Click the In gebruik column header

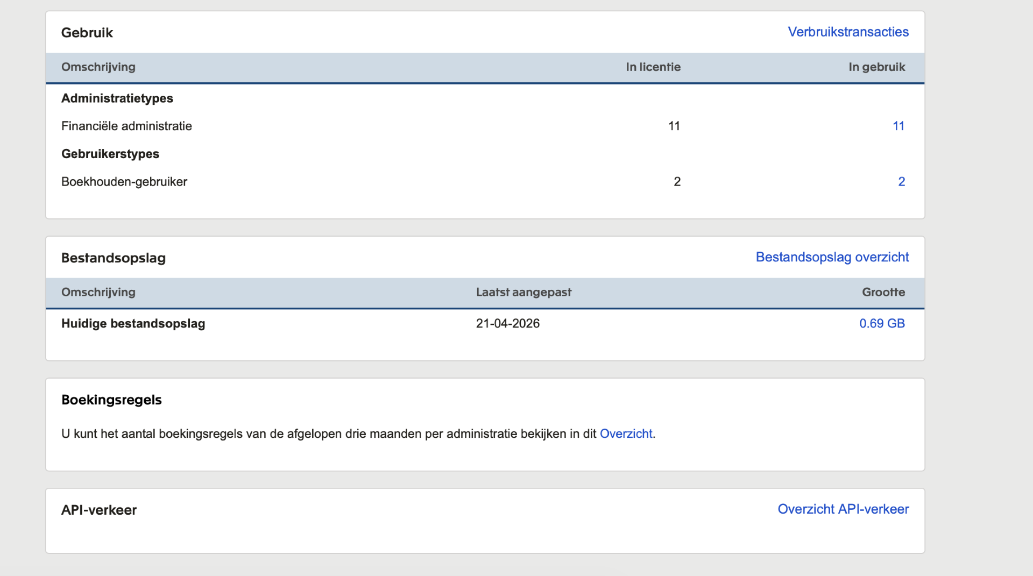pos(876,67)
